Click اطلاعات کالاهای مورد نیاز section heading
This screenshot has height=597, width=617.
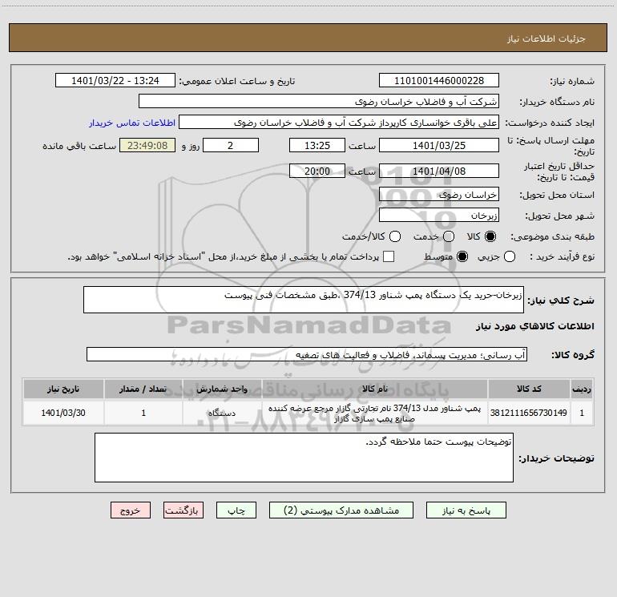[x=535, y=326]
